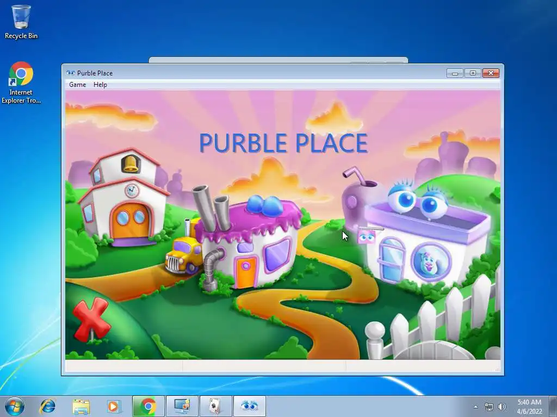Switch to Chrome in the taskbar
557x417 pixels.
(148, 406)
